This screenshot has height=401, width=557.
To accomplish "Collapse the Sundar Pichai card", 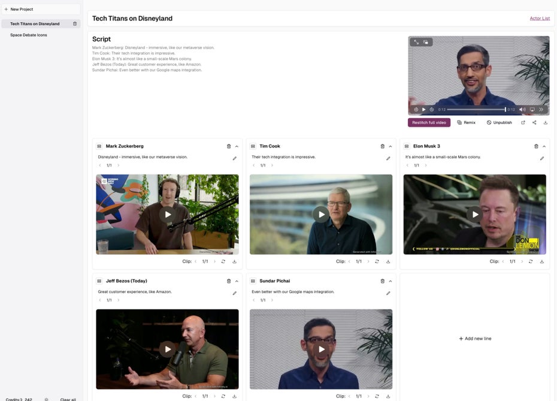I will tap(390, 281).
